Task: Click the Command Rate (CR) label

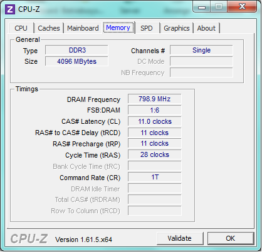Action: click(90, 178)
